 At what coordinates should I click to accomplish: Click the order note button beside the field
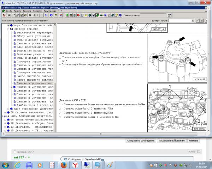[169, 15]
